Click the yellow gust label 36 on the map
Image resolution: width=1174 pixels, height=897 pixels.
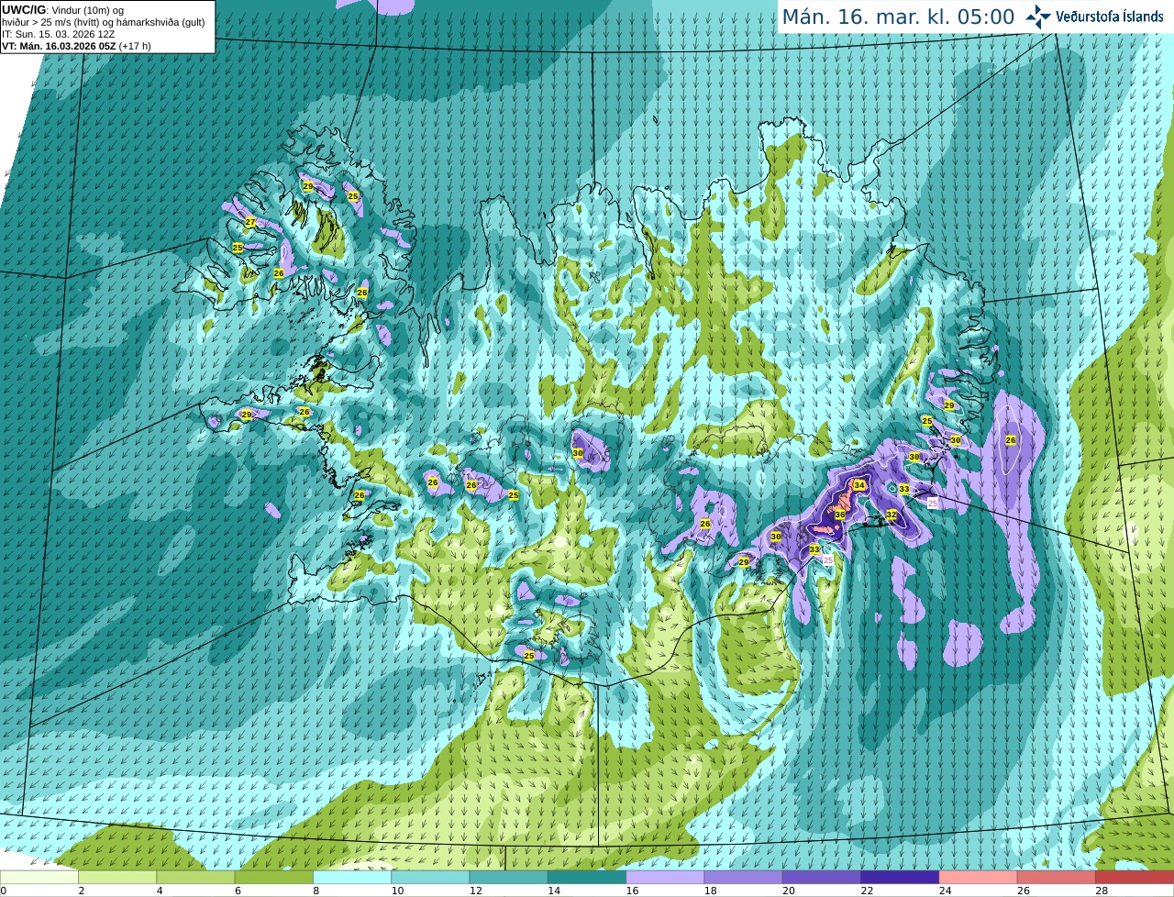pyautogui.click(x=839, y=515)
